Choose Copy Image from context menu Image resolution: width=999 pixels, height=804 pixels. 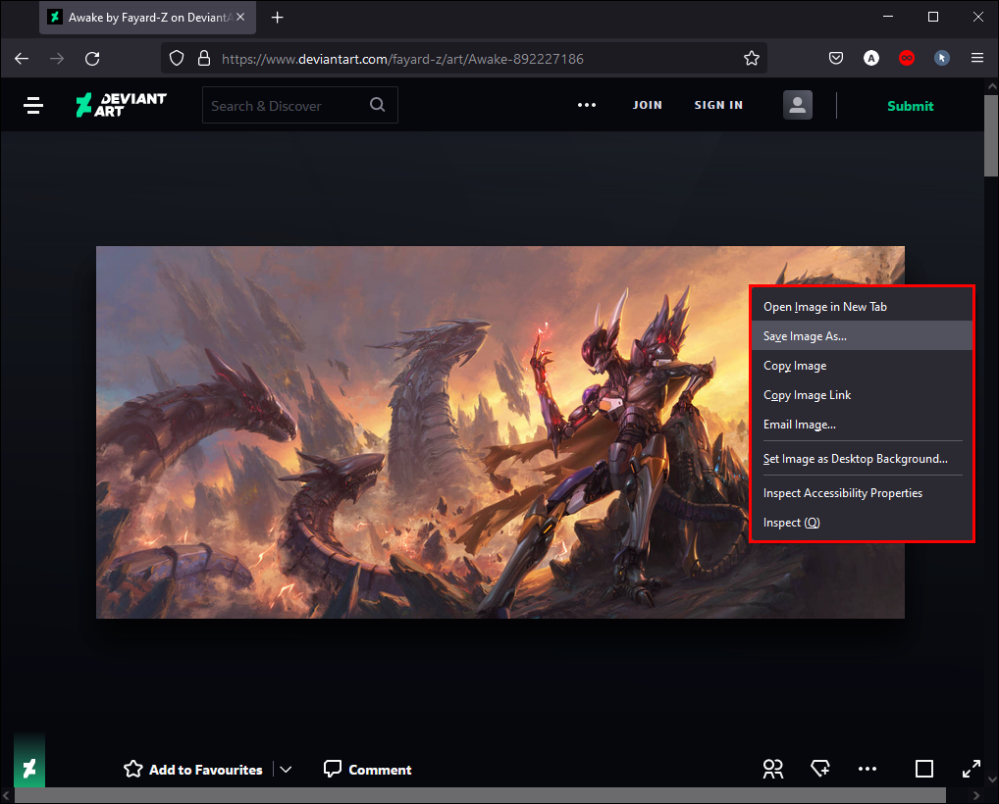(x=862, y=366)
